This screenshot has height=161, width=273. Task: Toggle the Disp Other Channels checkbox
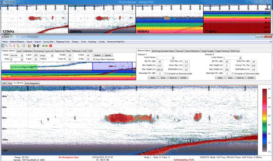(x=94, y=59)
